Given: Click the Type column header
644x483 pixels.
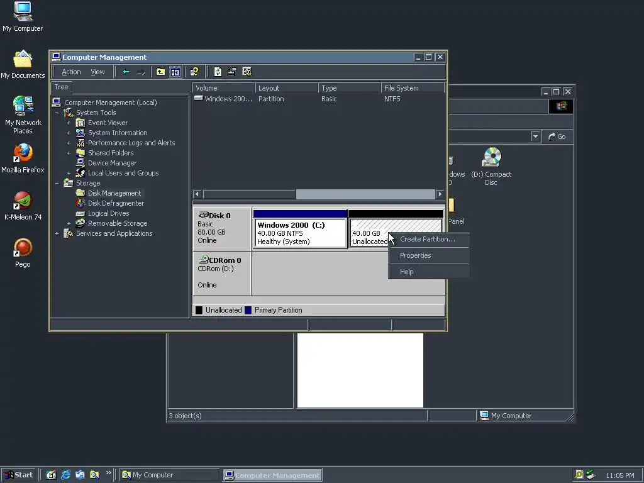Looking at the screenshot, I should 350,88.
